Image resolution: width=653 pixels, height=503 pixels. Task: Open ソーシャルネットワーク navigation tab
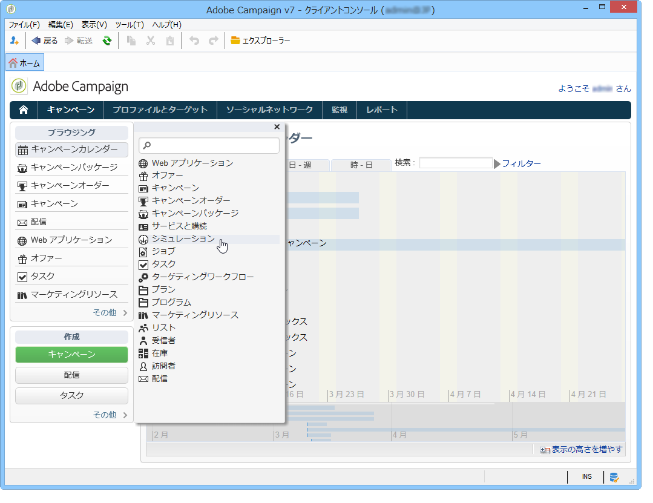(x=269, y=110)
